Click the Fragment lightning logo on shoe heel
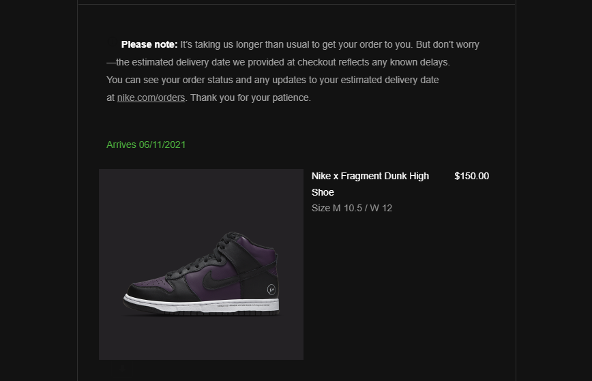Image resolution: width=592 pixels, height=381 pixels. [x=271, y=290]
